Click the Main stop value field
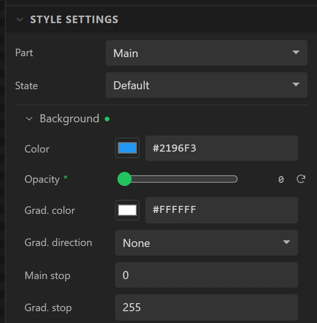Screen dimensions: 317x323 pos(207,275)
